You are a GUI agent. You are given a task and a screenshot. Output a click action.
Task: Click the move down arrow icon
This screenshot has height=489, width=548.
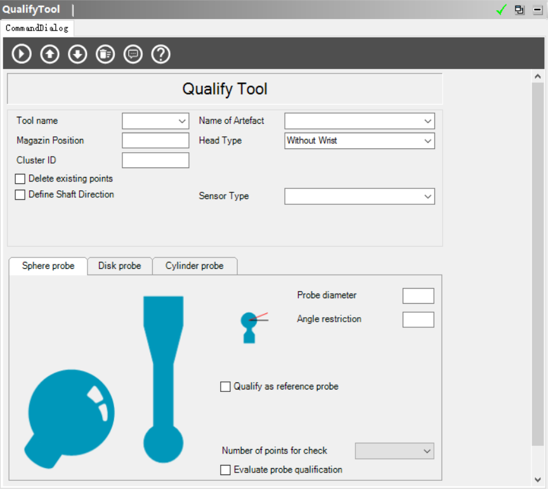(x=77, y=54)
